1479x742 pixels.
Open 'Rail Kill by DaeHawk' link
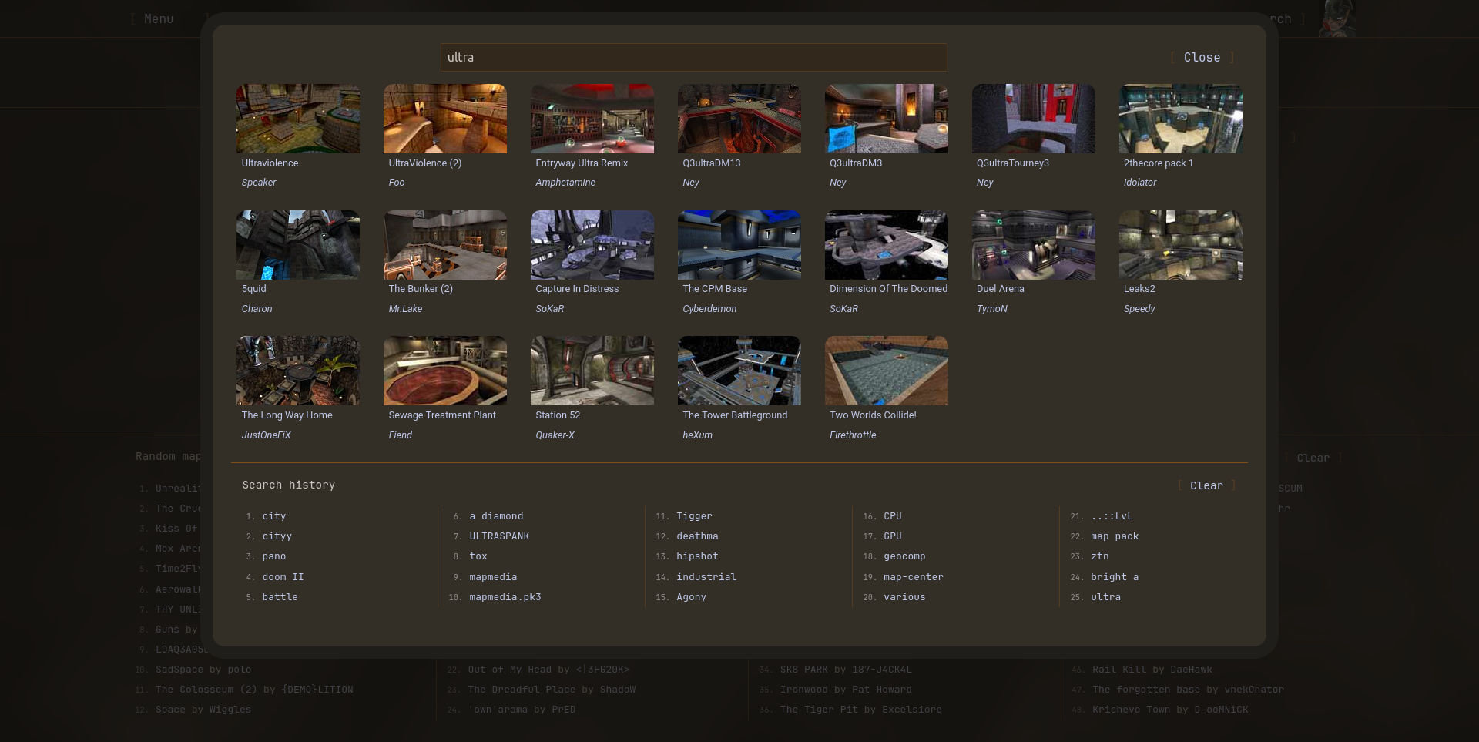click(1152, 670)
